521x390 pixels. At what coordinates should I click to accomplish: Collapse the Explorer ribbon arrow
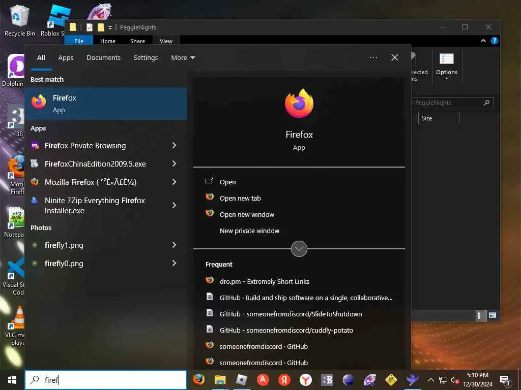click(483, 41)
